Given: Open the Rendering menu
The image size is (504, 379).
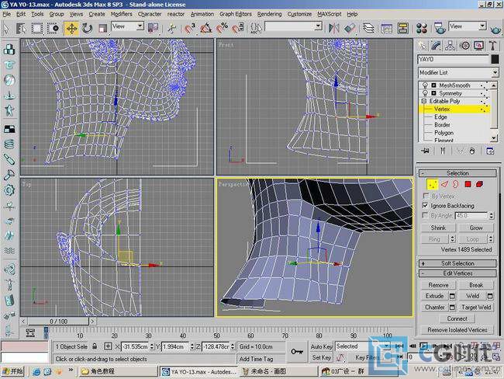Looking at the screenshot, I should [x=269, y=14].
